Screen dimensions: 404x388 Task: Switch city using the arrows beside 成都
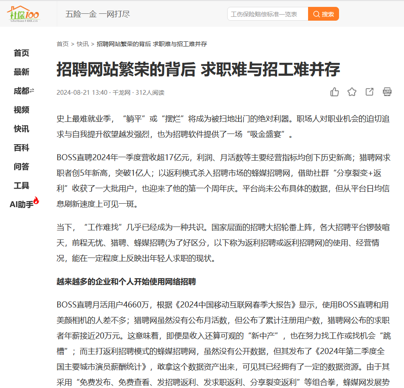point(32,90)
